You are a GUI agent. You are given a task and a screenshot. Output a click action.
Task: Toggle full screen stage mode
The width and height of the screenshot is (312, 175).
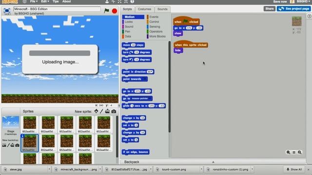pos(7,11)
